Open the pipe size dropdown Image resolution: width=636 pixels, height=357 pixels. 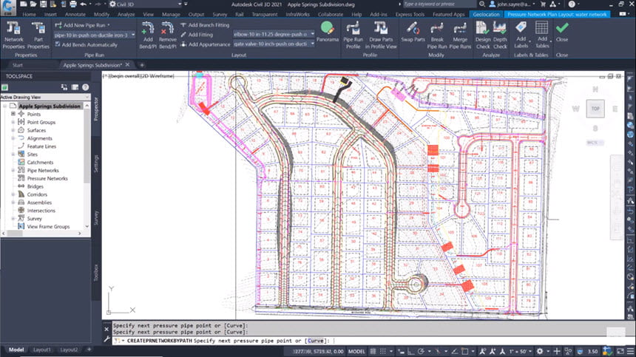point(132,35)
